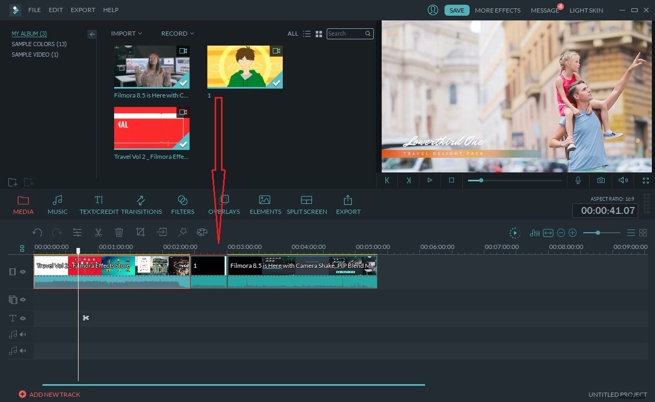Viewport: 655px width, 402px height.
Task: Expand the IMPORT dropdown
Action: click(x=126, y=33)
